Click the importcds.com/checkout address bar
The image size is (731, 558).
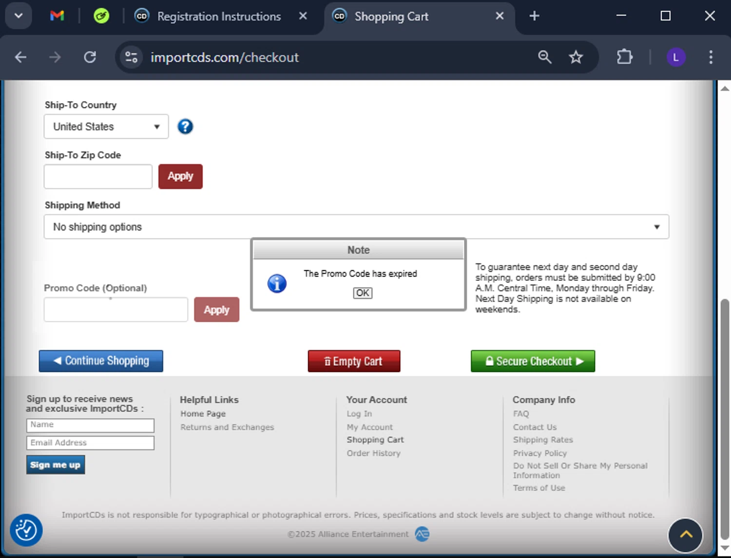tap(224, 57)
